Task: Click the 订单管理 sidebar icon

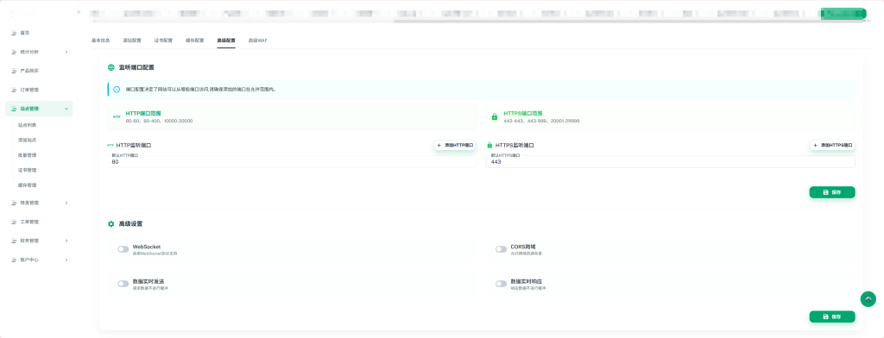Action: click(14, 90)
